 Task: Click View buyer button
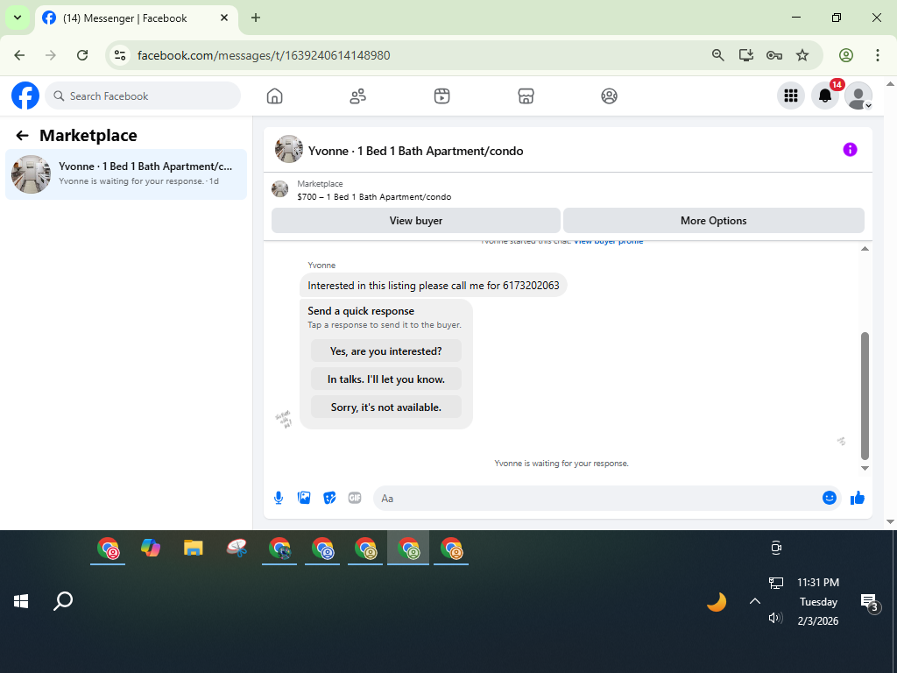coord(416,221)
